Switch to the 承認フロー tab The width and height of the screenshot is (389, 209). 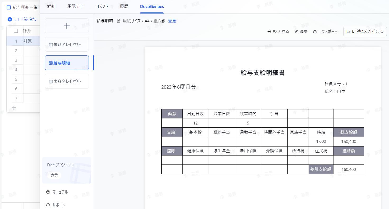[x=76, y=6]
